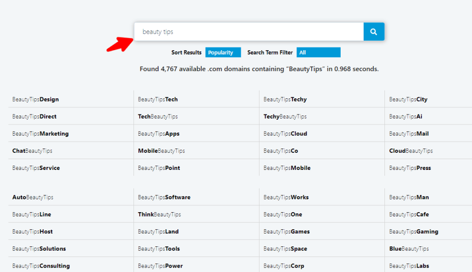Select the BeautyTipsGames entry
The width and height of the screenshot is (472, 272).
coord(287,231)
